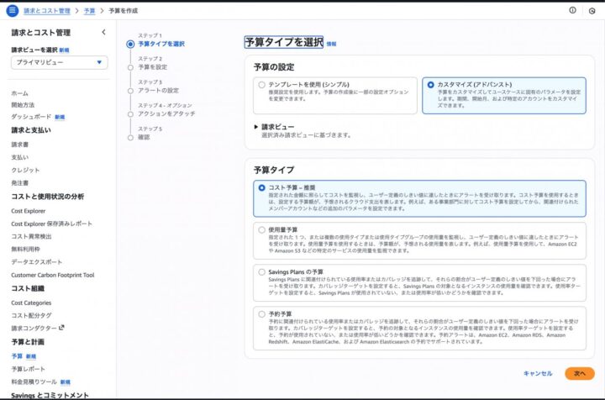Screen dimensions: 605x400
Task: Choose the 使用量予算 budget type
Action: pyautogui.click(x=261, y=229)
